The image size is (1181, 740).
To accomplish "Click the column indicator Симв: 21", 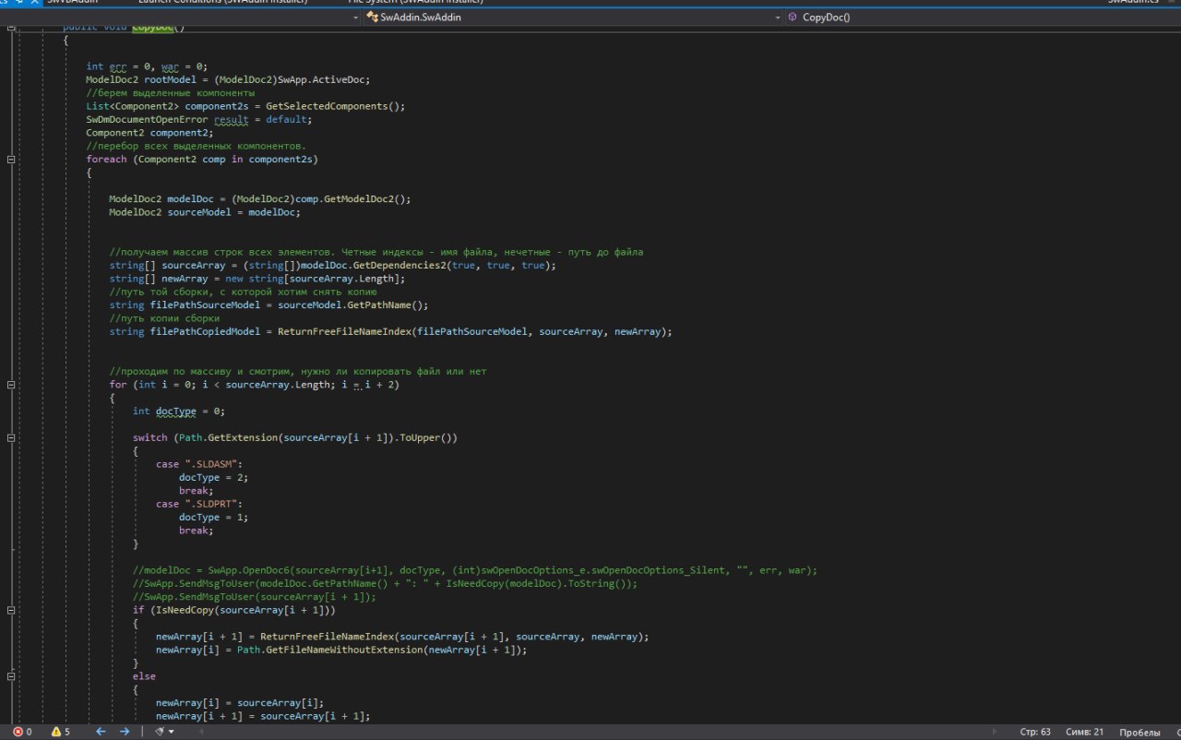I will (1084, 732).
